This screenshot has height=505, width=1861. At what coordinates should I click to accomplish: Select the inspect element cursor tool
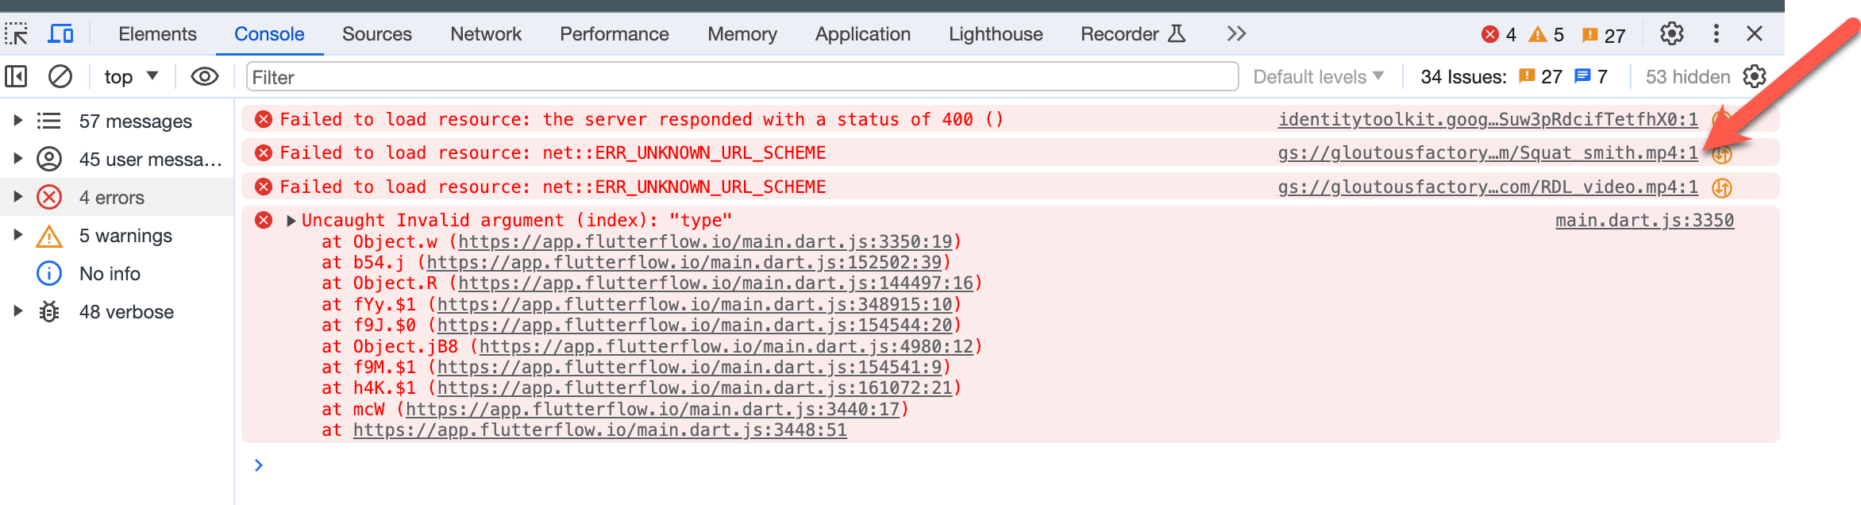tap(17, 33)
